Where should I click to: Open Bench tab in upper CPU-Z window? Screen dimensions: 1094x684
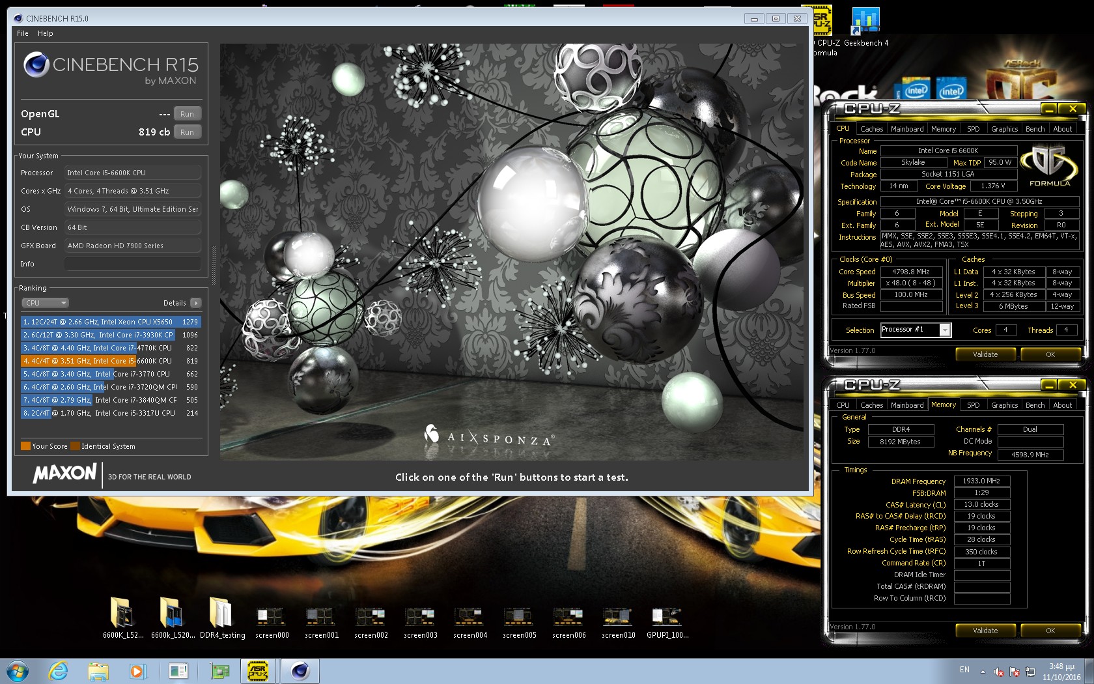click(x=1035, y=129)
